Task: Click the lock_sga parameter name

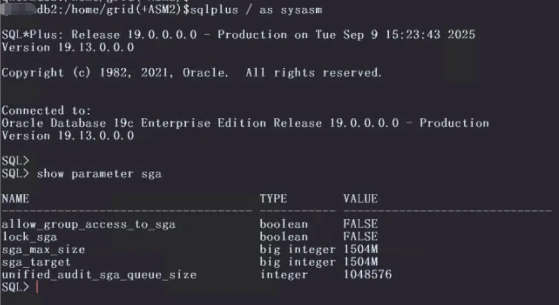Action: coord(29,237)
